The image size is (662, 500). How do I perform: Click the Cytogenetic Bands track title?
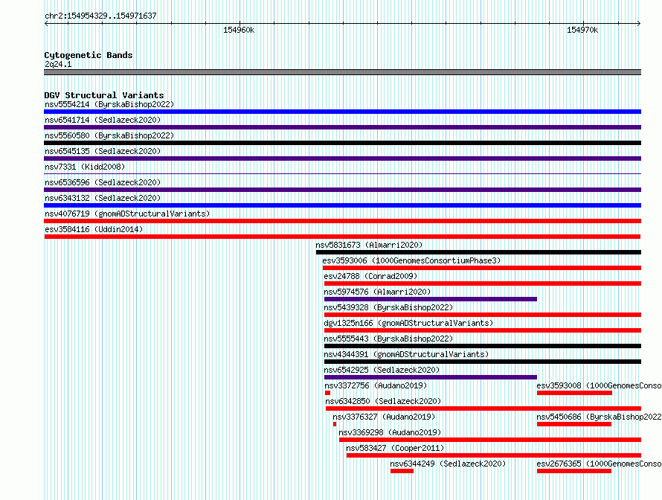coord(89,55)
